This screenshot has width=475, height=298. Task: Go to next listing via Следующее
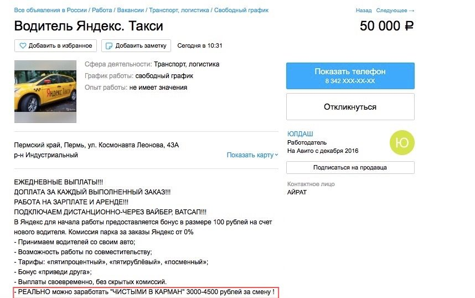click(394, 11)
